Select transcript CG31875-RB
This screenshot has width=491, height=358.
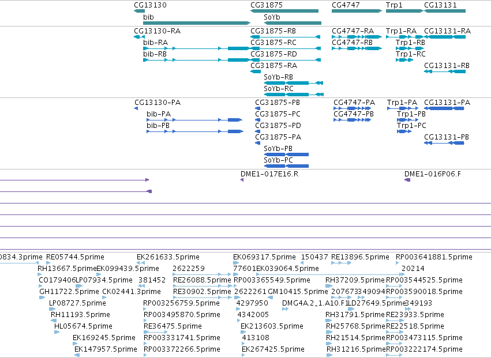tap(285, 37)
